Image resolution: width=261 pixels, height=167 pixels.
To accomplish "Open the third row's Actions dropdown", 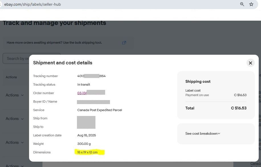I will tap(15, 143).
